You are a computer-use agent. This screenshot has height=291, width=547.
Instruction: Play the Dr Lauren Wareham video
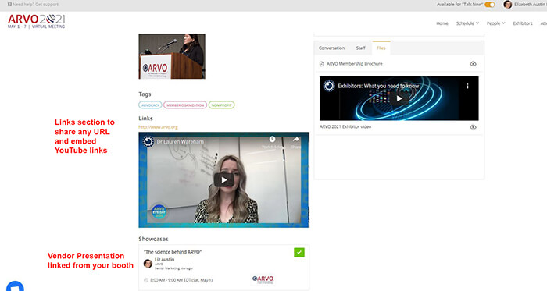(224, 180)
